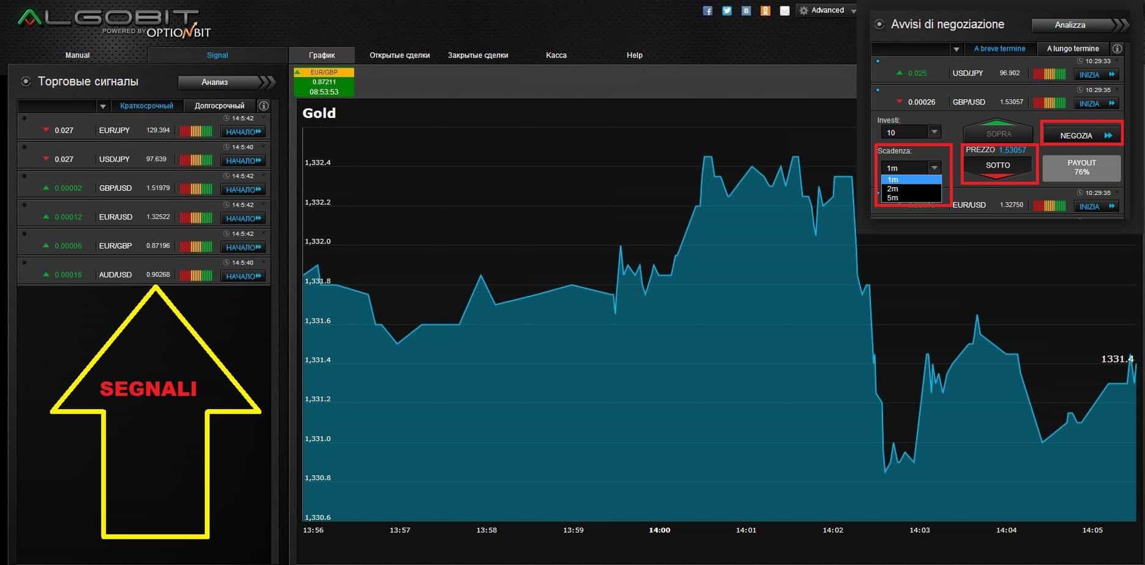
Task: Switch to the Manual tab
Action: click(x=78, y=55)
